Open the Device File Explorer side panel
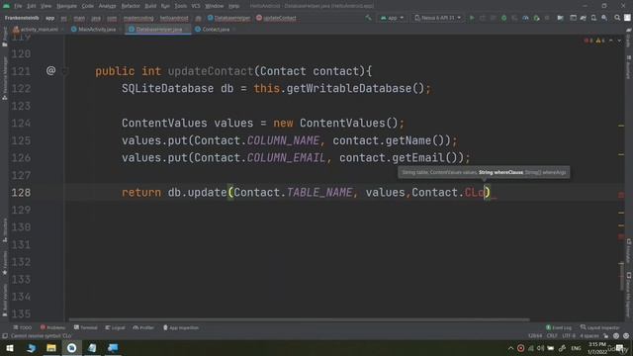The image size is (633, 356). tap(629, 296)
